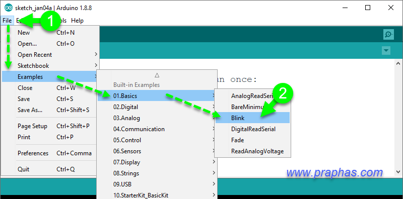Expand the 01.Basics examples category

point(157,96)
